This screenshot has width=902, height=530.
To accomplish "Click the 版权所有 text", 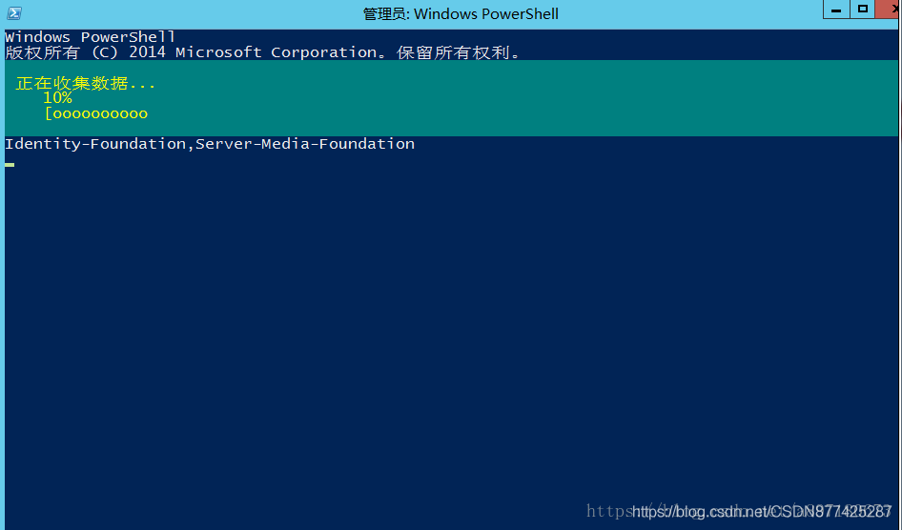I will (x=43, y=52).
